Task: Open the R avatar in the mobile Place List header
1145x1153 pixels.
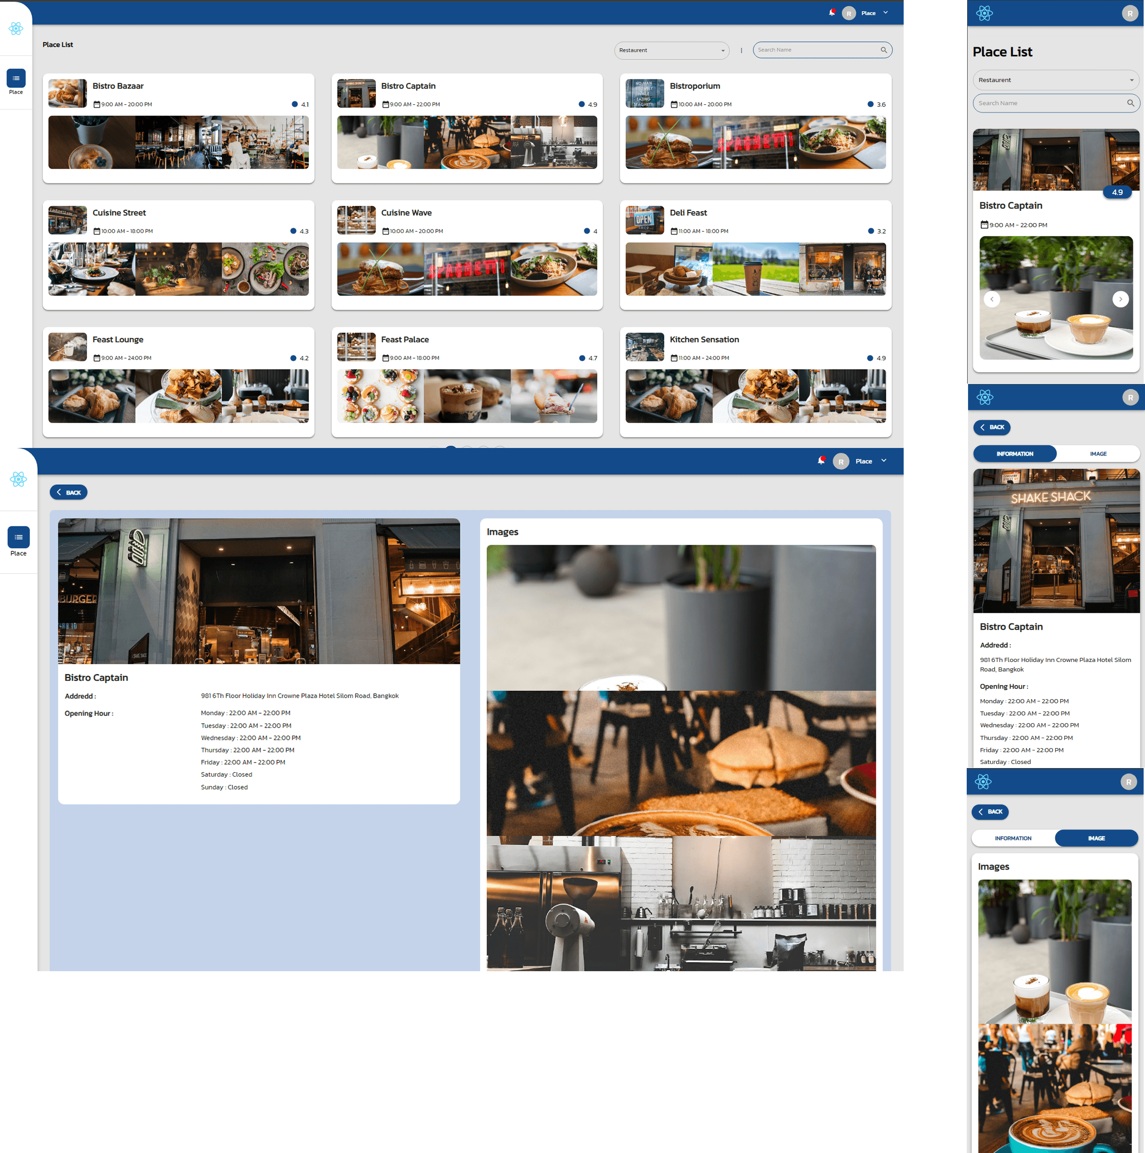Action: pos(1130,13)
